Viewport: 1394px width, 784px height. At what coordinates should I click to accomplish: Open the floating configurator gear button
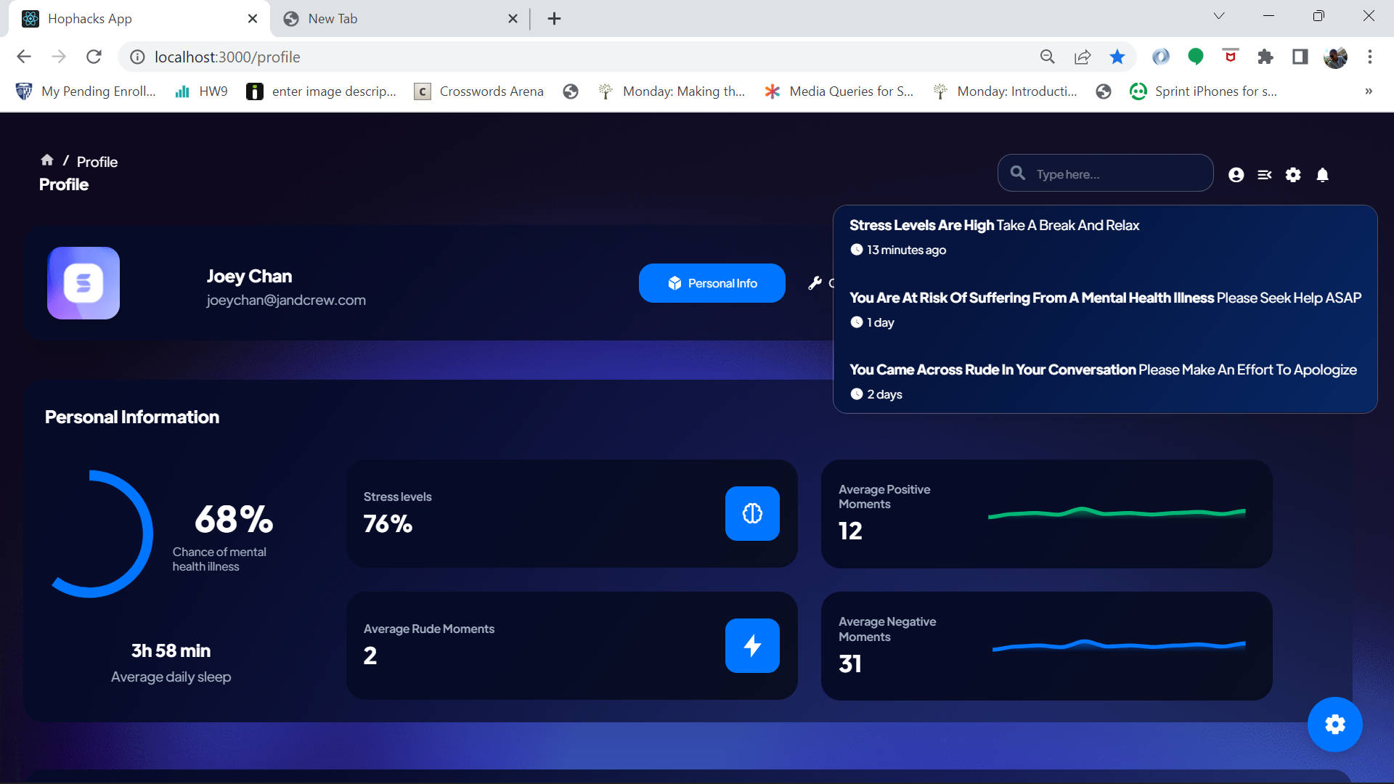point(1334,724)
